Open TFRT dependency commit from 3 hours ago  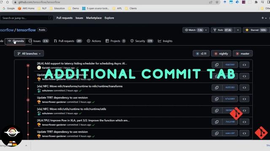[x=62, y=98]
